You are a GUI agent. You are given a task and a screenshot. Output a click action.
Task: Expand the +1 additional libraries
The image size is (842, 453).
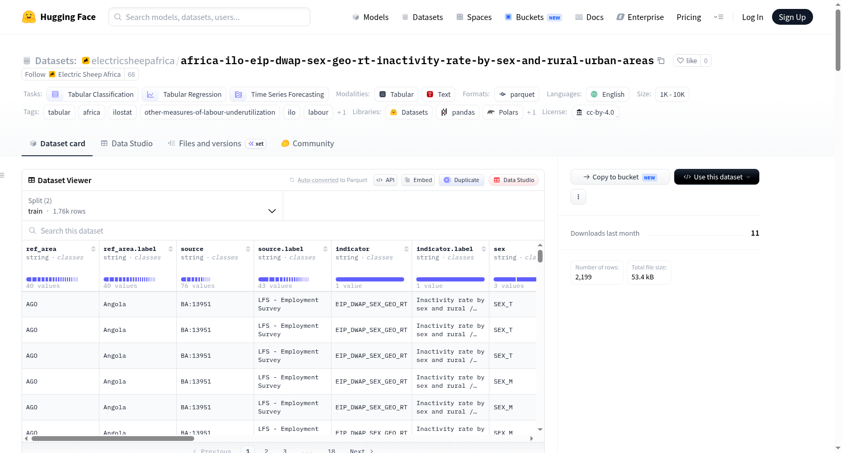point(531,112)
